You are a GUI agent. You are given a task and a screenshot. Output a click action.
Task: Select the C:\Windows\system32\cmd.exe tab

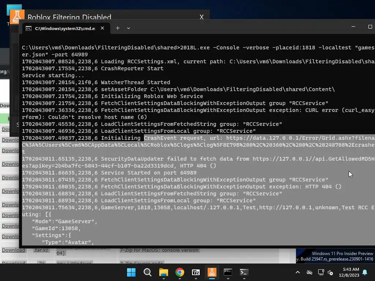(x=65, y=29)
